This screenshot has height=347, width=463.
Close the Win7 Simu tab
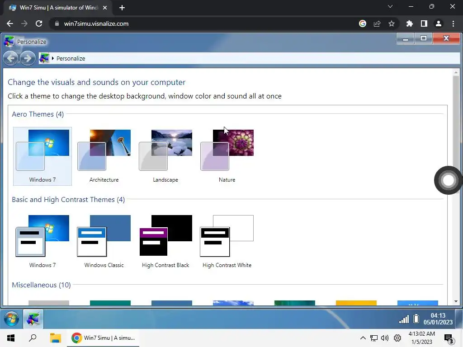(105, 8)
